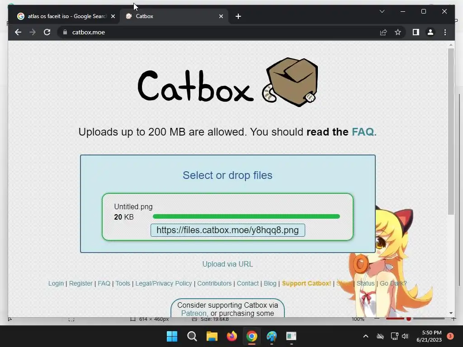The width and height of the screenshot is (463, 347).
Task: Open Chrome three-dot menu
Action: (x=445, y=32)
